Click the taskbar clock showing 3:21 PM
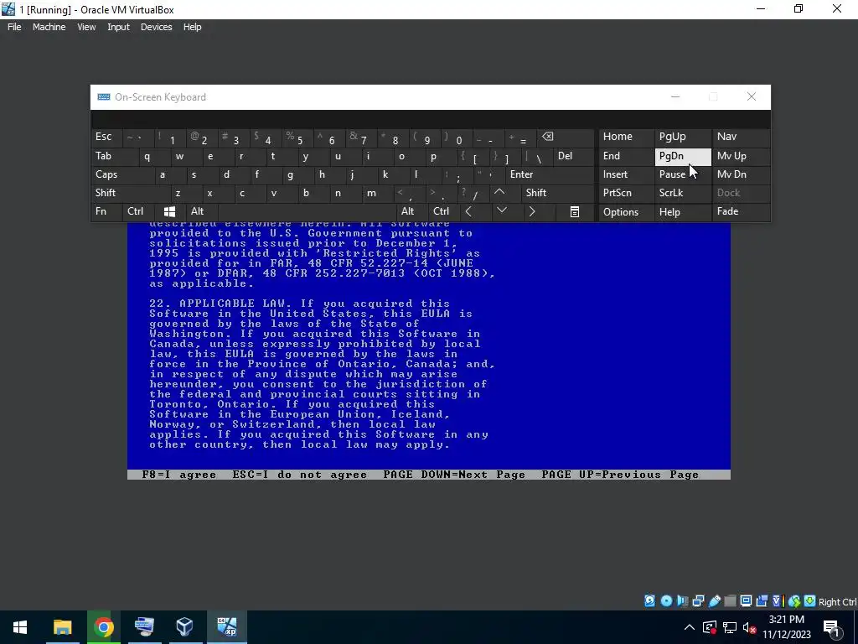Viewport: 858px width, 644px height. tap(786, 627)
